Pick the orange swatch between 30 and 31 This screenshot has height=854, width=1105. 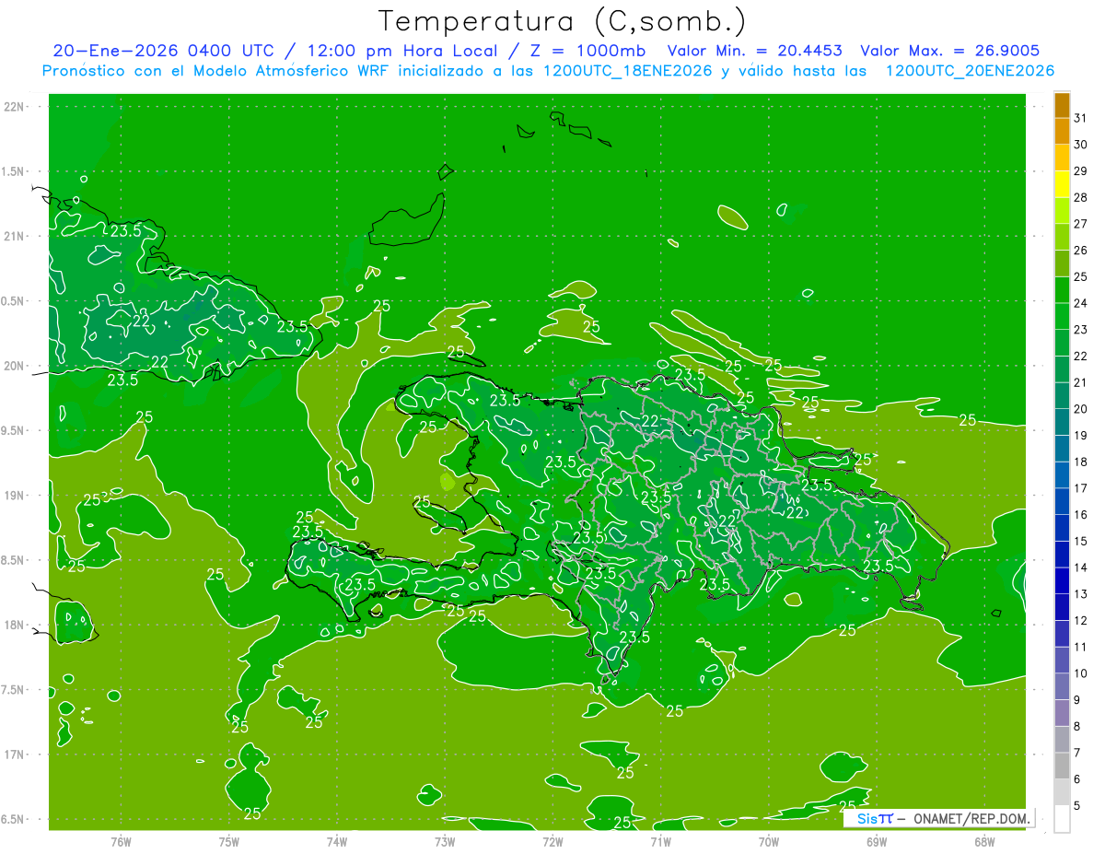pos(1062,131)
